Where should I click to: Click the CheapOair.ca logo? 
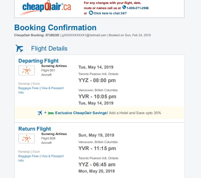pyautogui.click(x=47, y=7)
